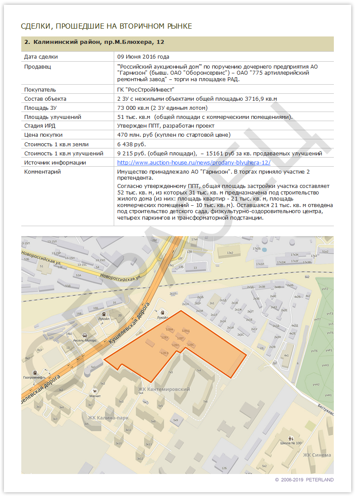Screen dimensions: 356x497
Task: Click the 'Дата сделки' row label
Action: pos(41,57)
